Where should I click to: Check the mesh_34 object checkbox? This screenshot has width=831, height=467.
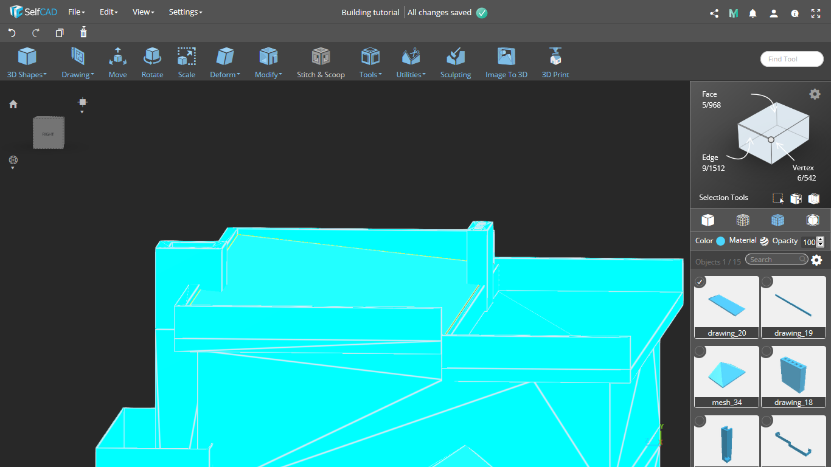(700, 351)
